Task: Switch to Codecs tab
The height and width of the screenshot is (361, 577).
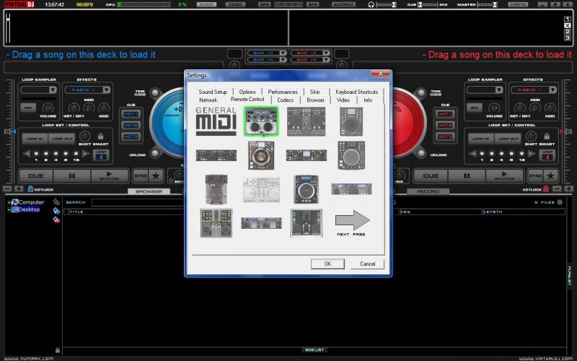Action: click(286, 100)
